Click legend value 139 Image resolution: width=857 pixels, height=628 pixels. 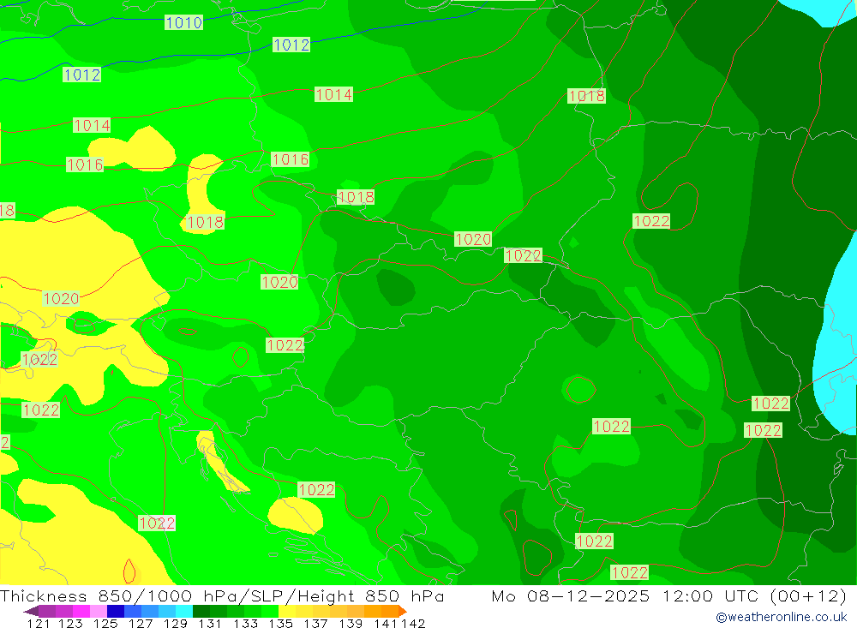tap(351, 623)
